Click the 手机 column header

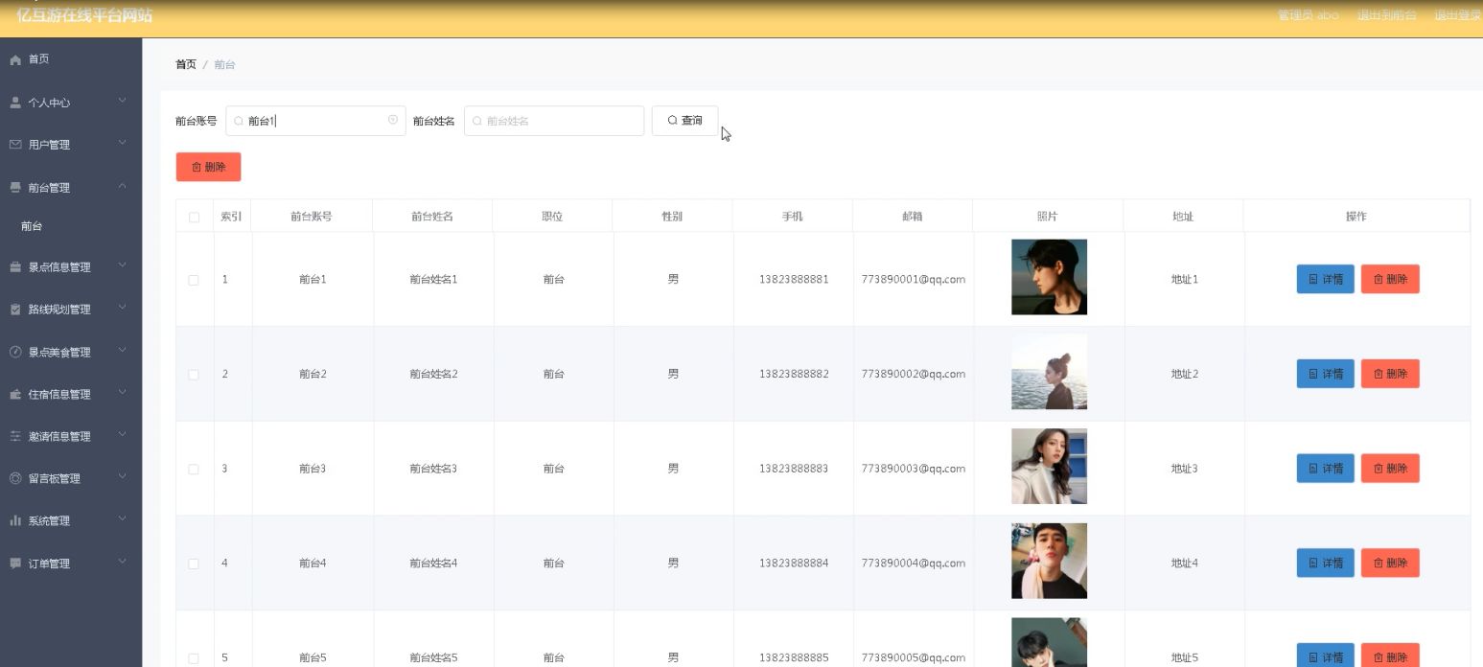(793, 217)
